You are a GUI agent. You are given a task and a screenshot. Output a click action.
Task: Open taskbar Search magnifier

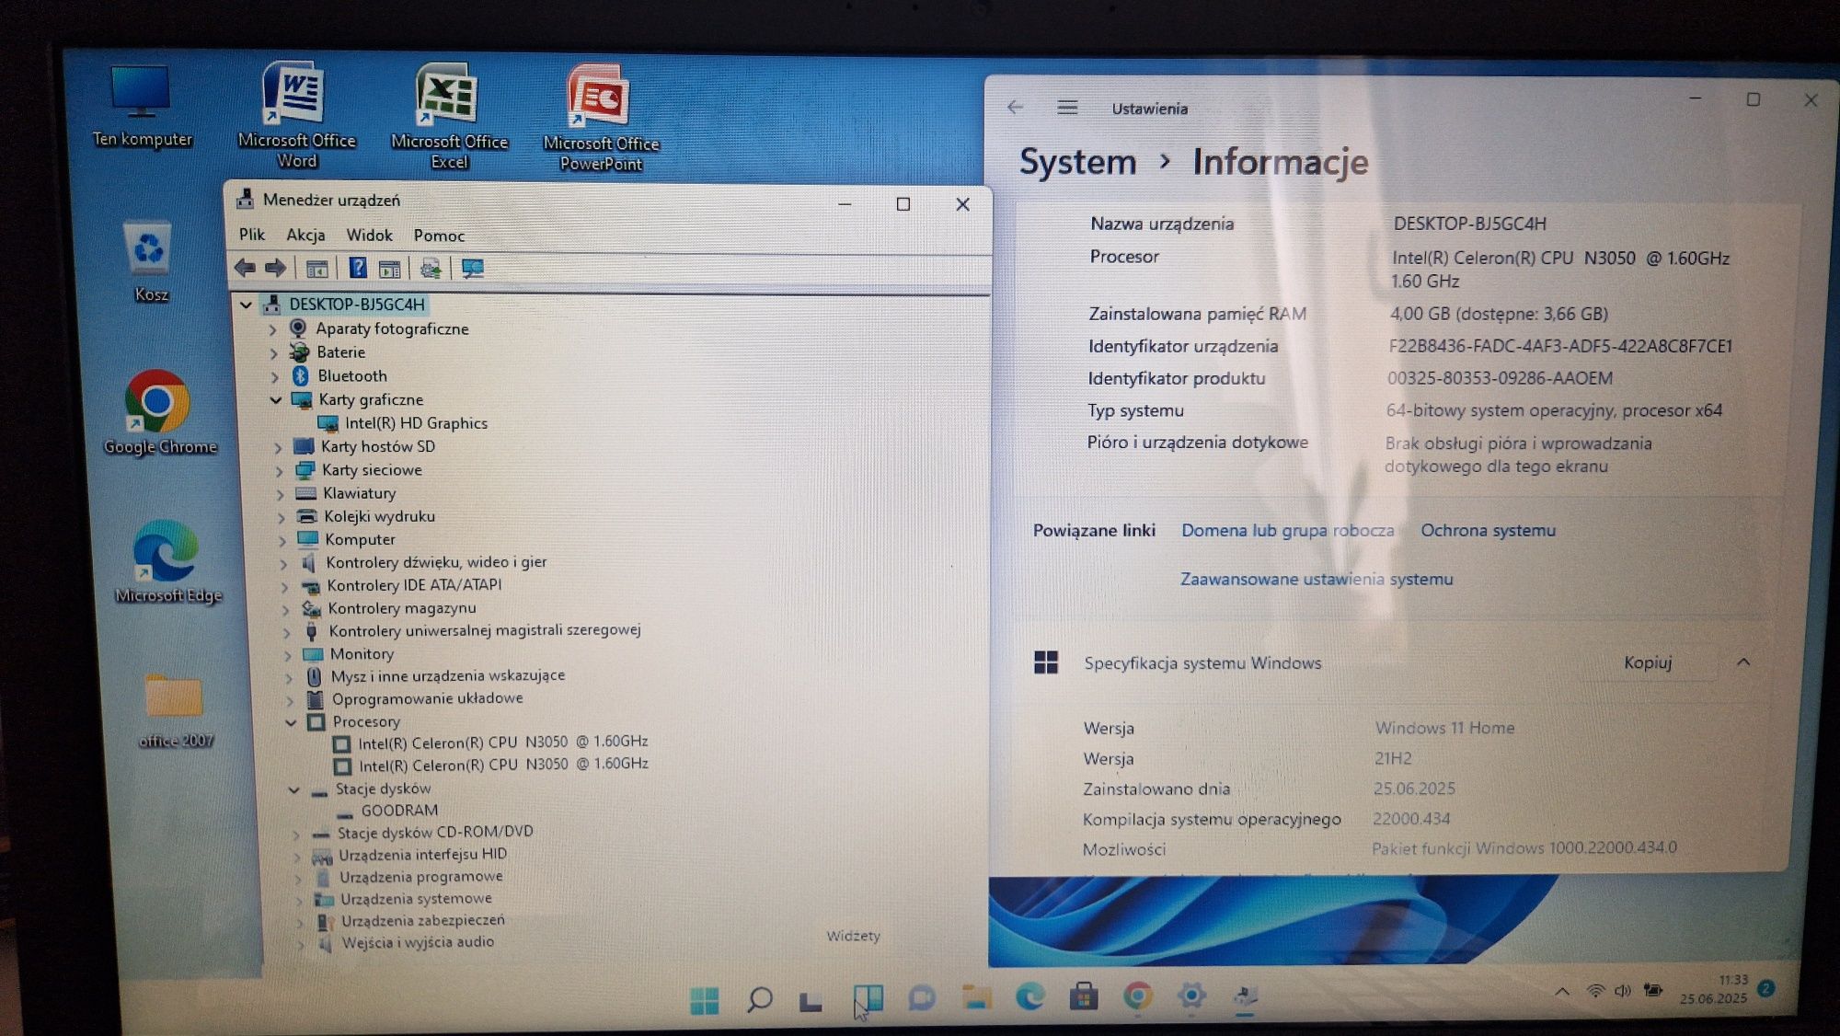click(759, 999)
